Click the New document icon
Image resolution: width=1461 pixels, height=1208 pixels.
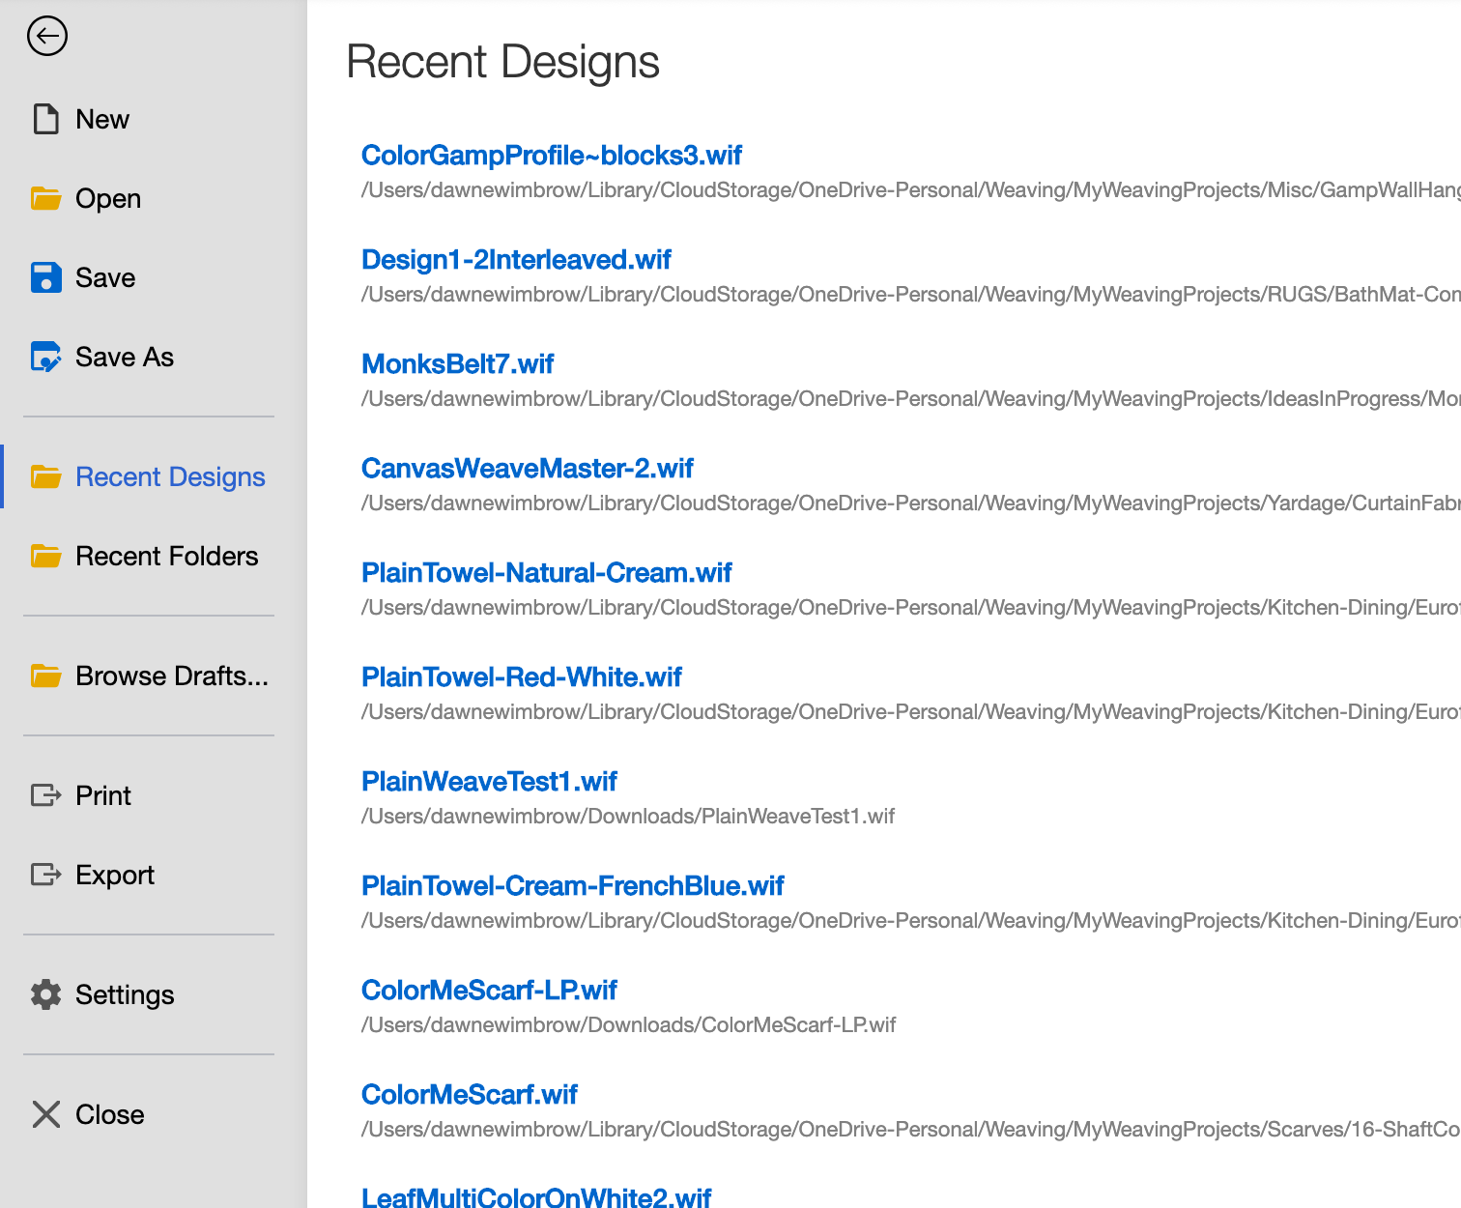45,119
